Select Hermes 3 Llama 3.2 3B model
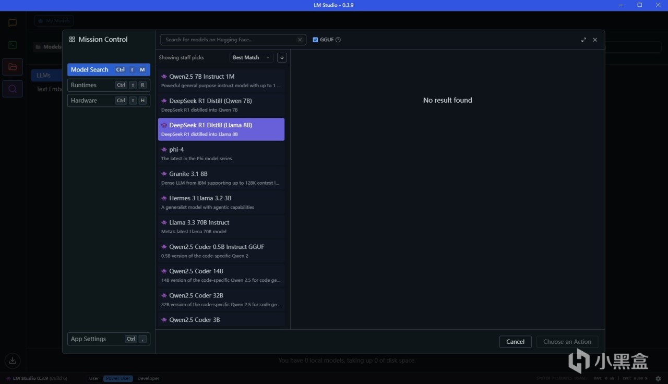 tap(221, 202)
